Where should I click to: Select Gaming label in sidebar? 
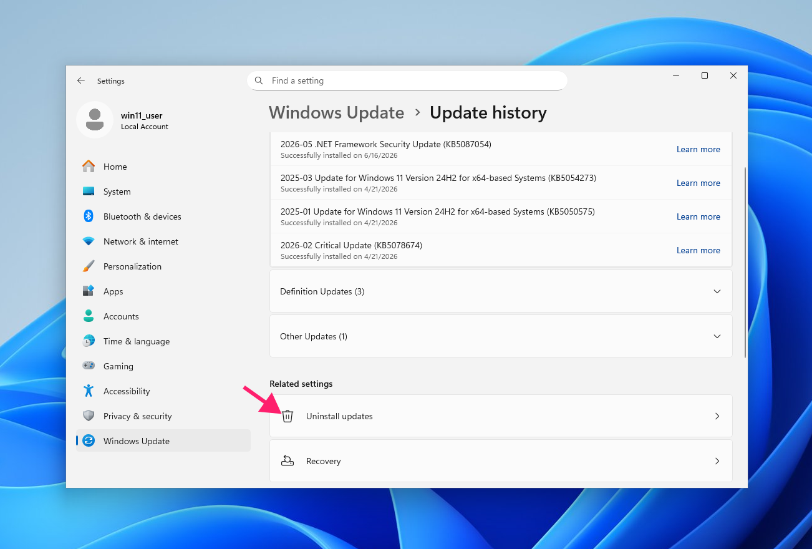click(118, 366)
